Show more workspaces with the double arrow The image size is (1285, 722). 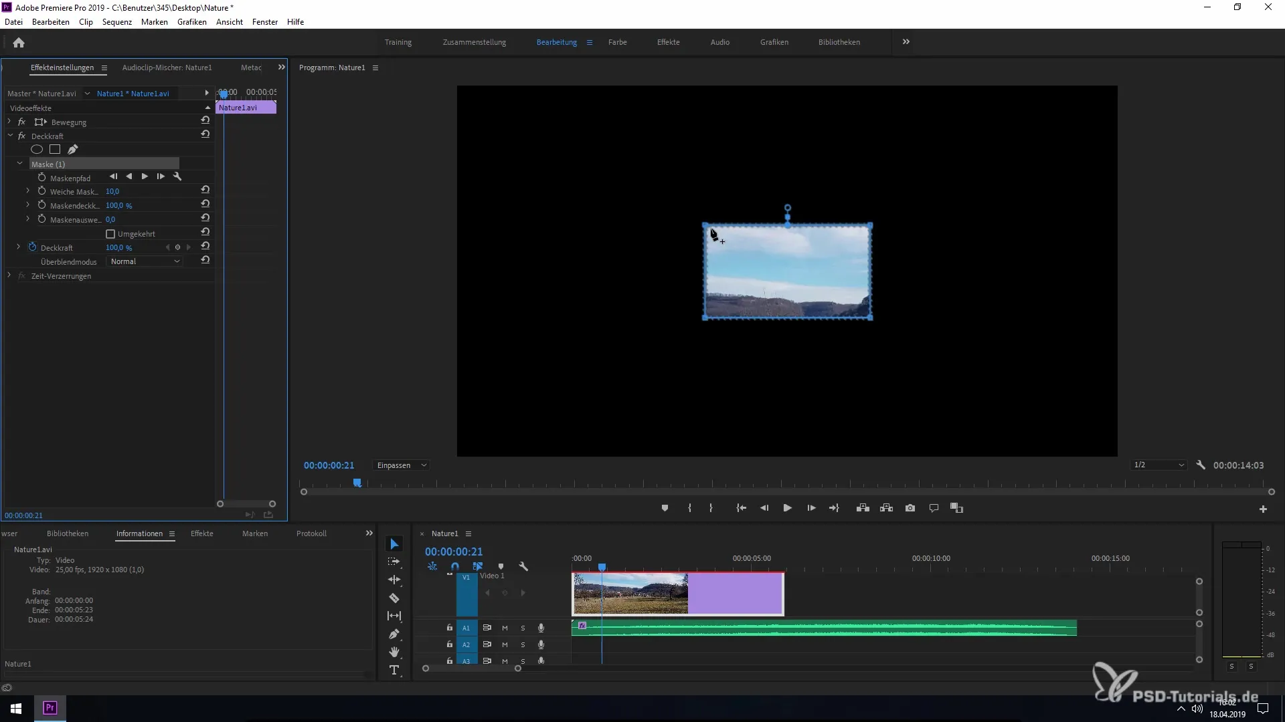(906, 42)
